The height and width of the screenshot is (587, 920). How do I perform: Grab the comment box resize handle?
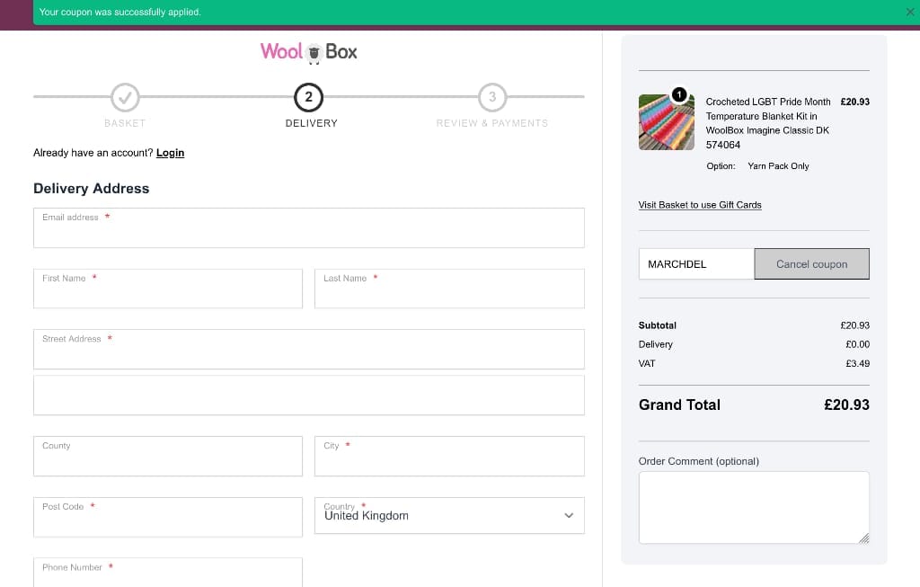[863, 538]
